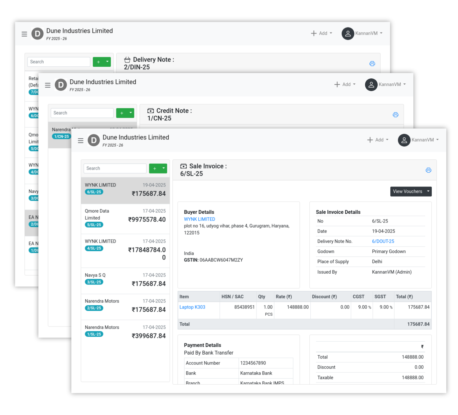Image resolution: width=458 pixels, height=415 pixels.
Task: Click the Search field in the invoice list
Action: pos(115,168)
